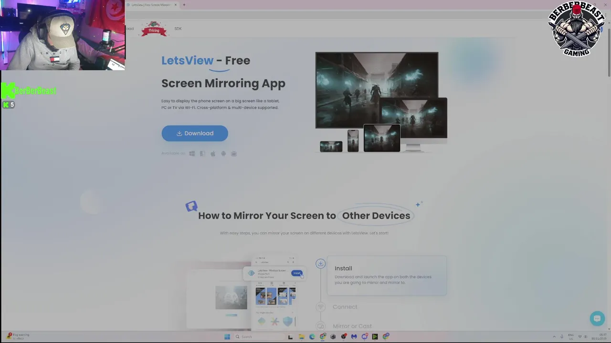Open the taskbar clock and date
The height and width of the screenshot is (343, 611).
(599, 337)
